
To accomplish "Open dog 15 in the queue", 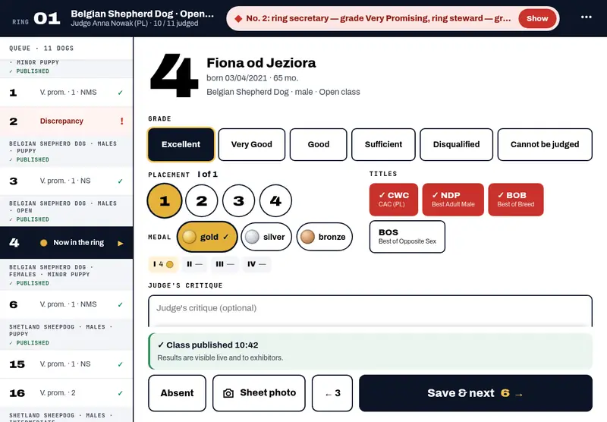I will pos(66,364).
